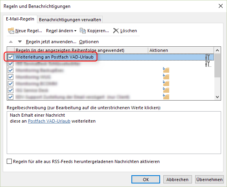Click Regeln jetzt anwenden...

point(51,42)
